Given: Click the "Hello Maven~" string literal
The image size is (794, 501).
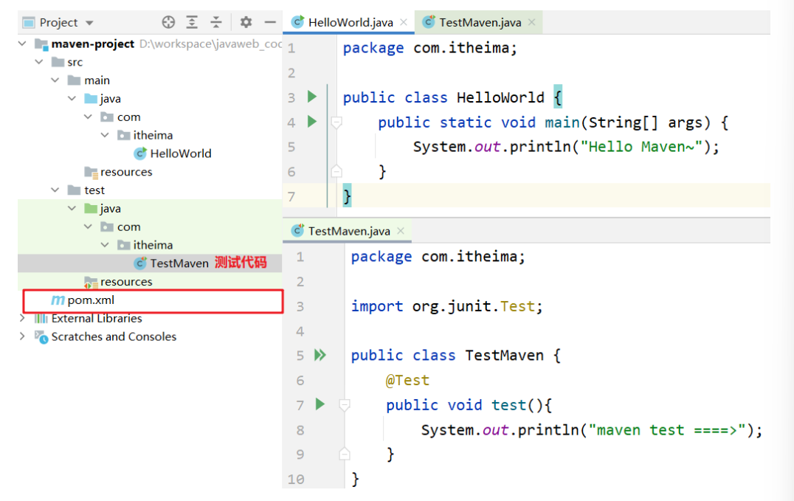Looking at the screenshot, I should coord(641,147).
